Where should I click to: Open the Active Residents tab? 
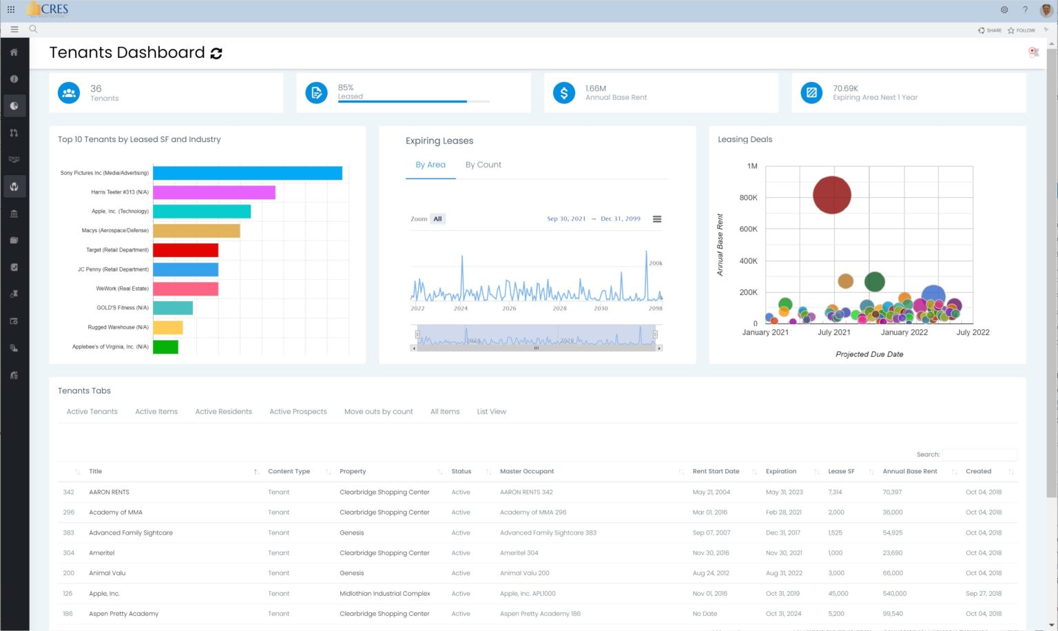(x=223, y=411)
